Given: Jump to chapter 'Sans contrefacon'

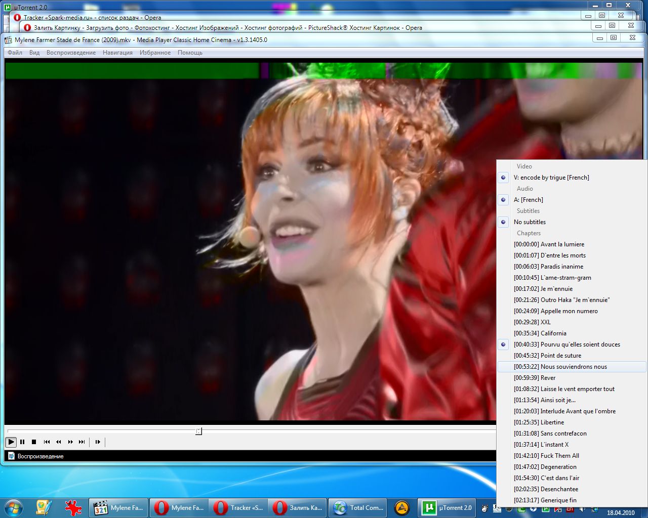Looking at the screenshot, I should point(572,434).
